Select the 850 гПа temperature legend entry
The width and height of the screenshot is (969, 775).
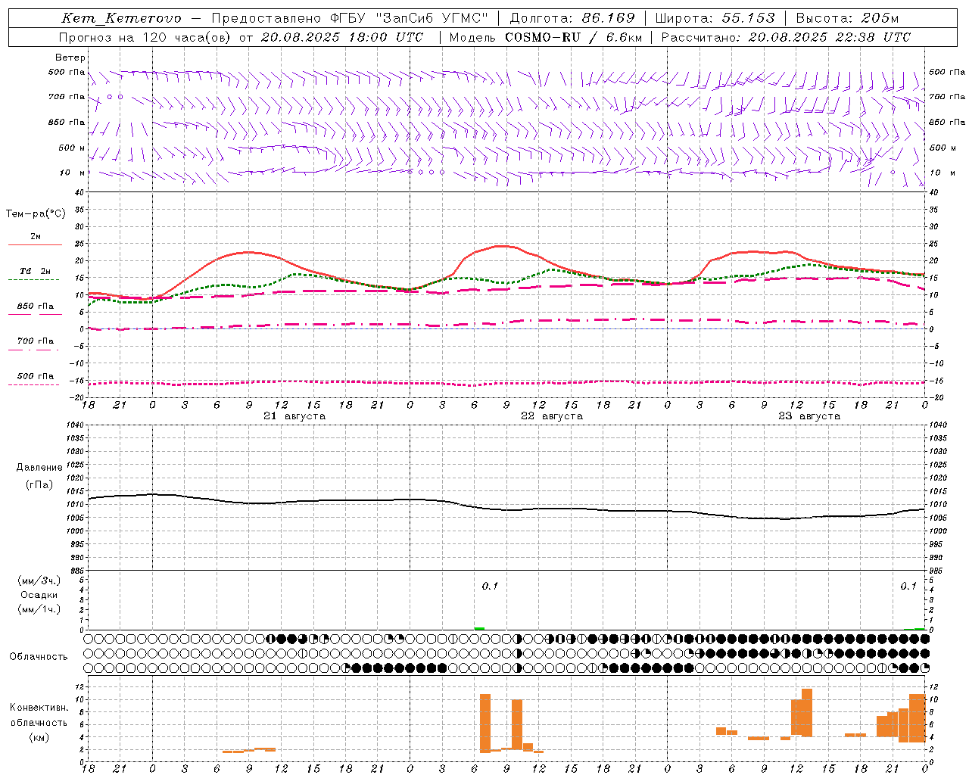pyautogui.click(x=35, y=310)
